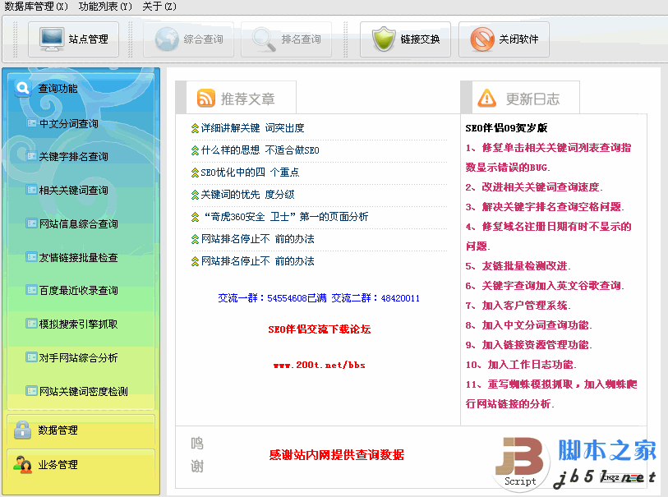
Task: Click the 更新日志 warning icon
Action: pos(487,98)
